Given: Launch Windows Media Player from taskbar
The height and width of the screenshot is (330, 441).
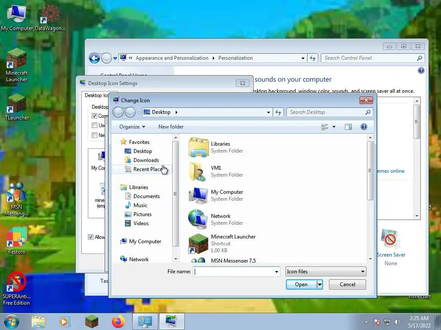Looking at the screenshot, I should tap(65, 321).
